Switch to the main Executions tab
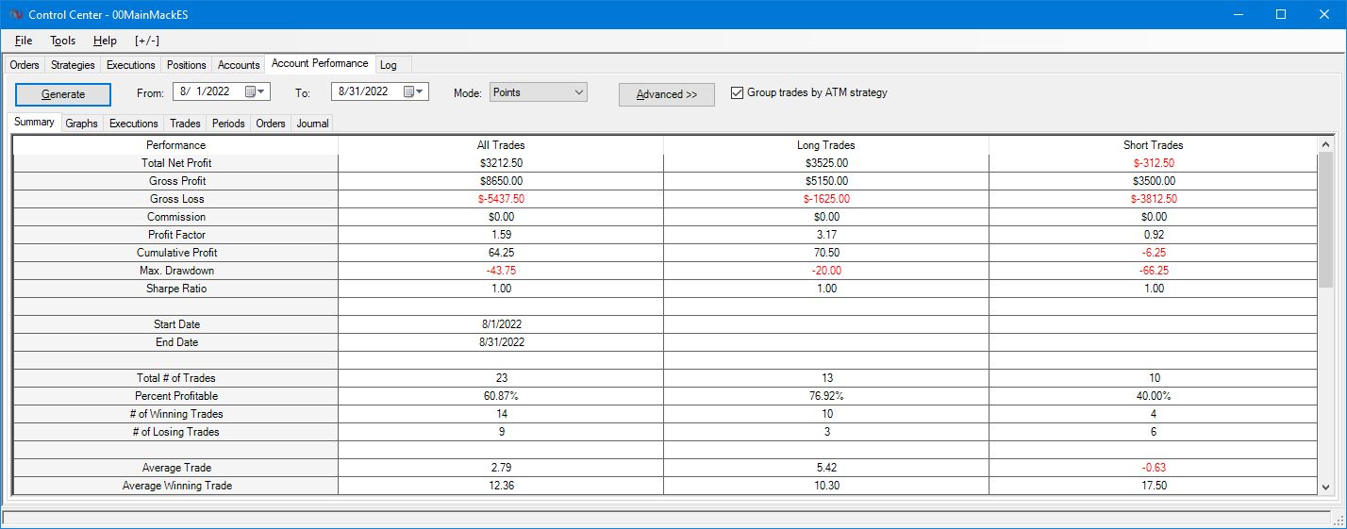This screenshot has height=529, width=1347. pos(131,65)
